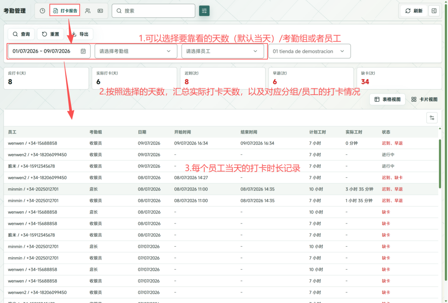
Task: Expand the 请选择考勤组 dropdown
Action: click(x=136, y=51)
